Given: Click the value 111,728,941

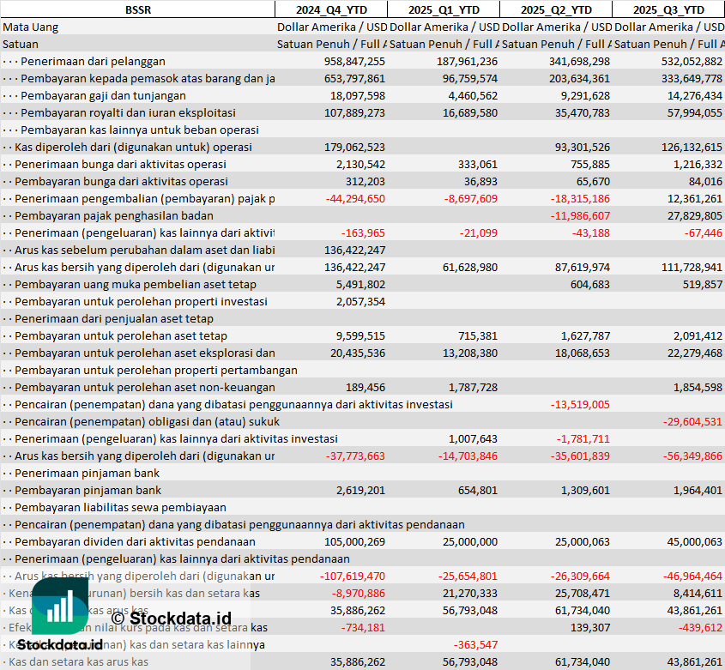Looking at the screenshot, I should (x=692, y=267).
